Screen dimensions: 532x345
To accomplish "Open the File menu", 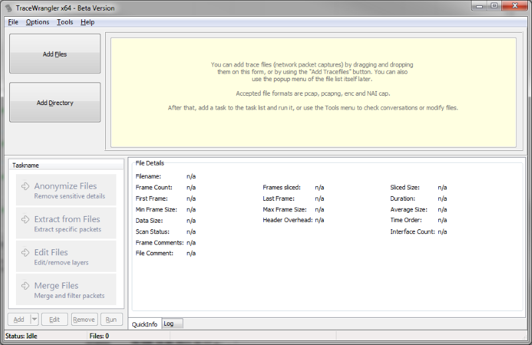I will tap(13, 22).
